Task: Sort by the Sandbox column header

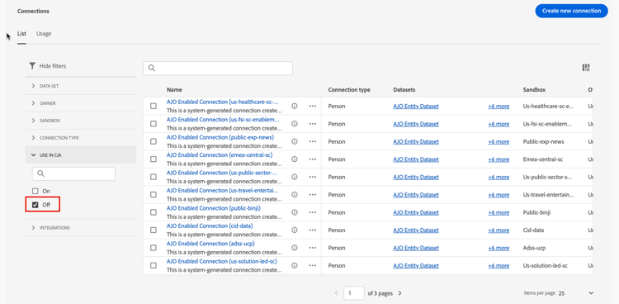Action: [534, 90]
